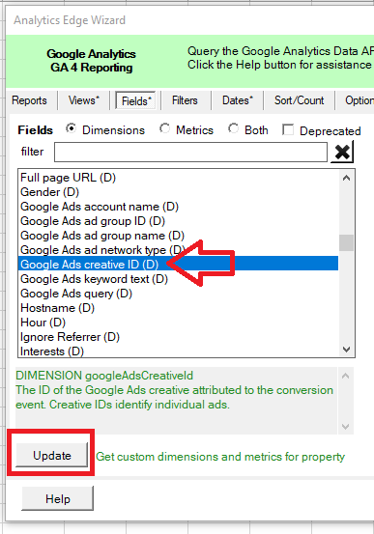374x534 pixels.
Task: Click the Help button
Action: (58, 498)
